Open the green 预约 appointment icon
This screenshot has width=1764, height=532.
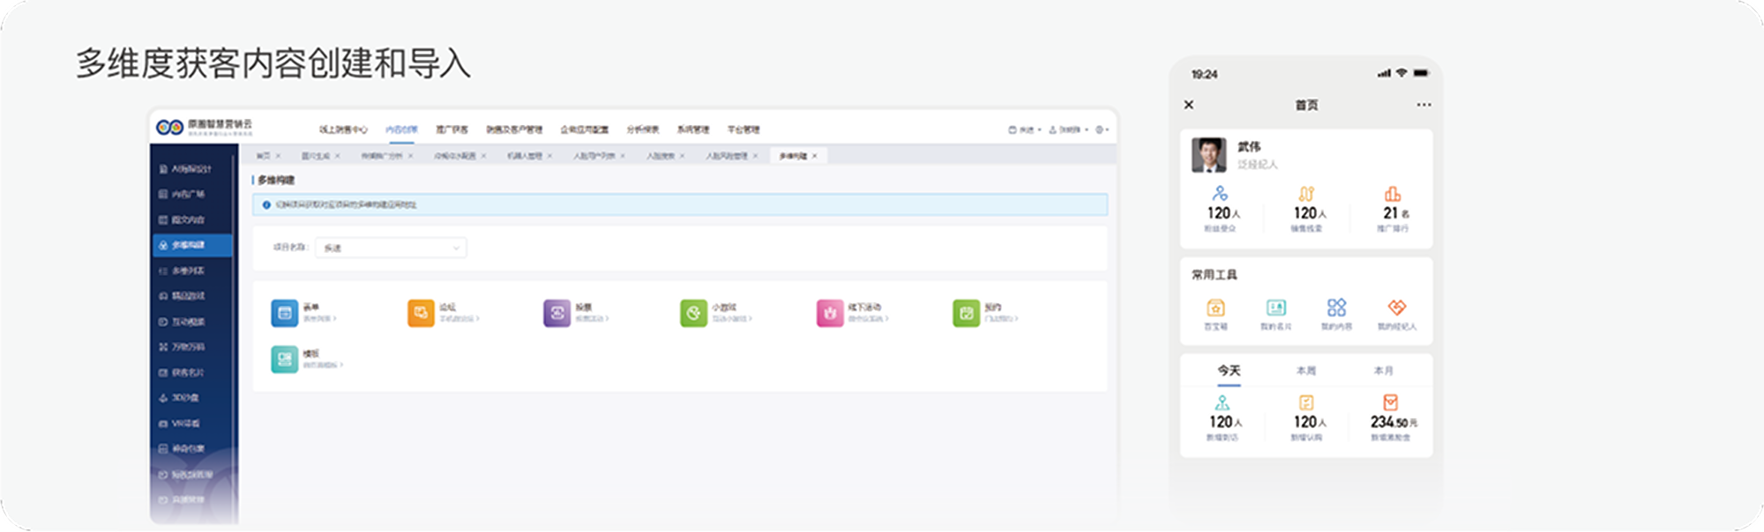(966, 313)
